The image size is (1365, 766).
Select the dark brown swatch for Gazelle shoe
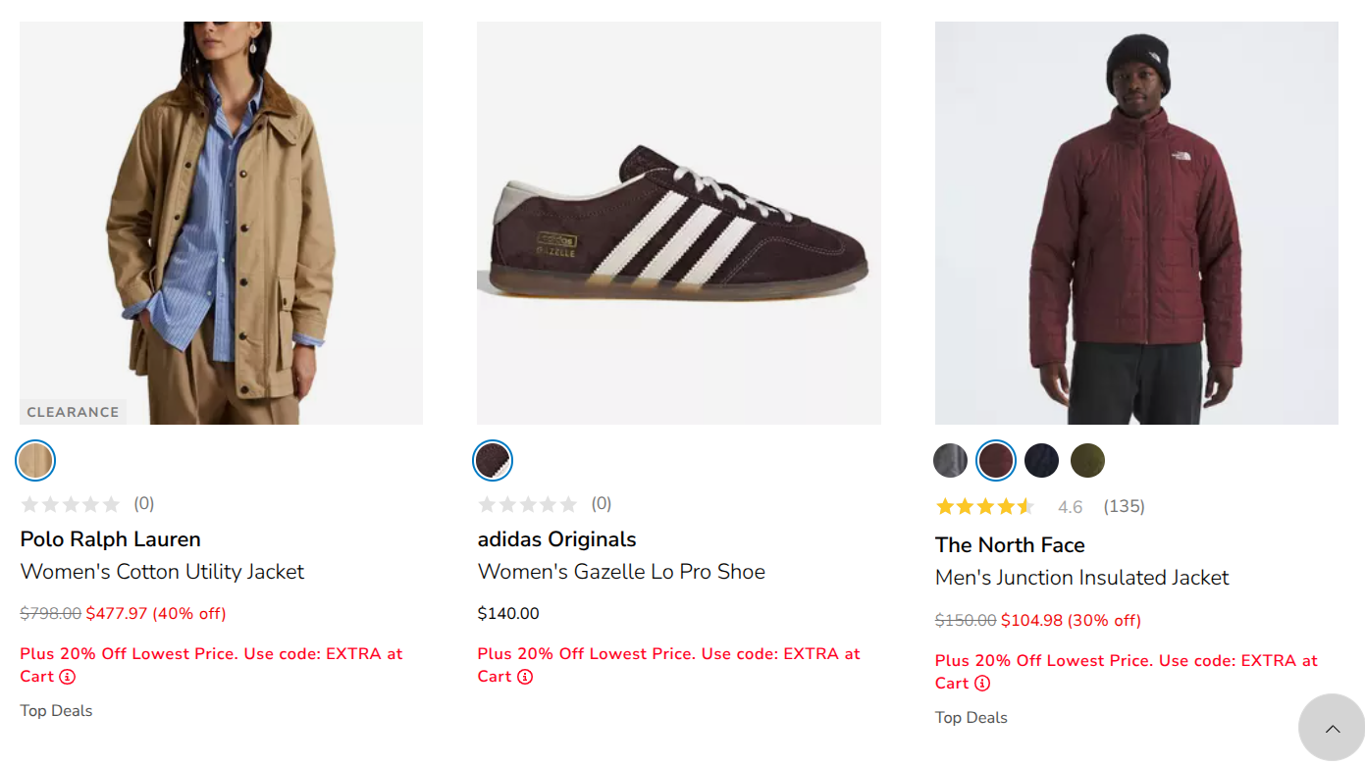click(x=493, y=461)
